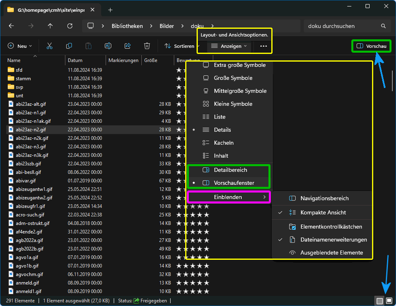This screenshot has width=396, height=306.
Task: Click the Rename icon in toolbar
Action: tap(108, 46)
